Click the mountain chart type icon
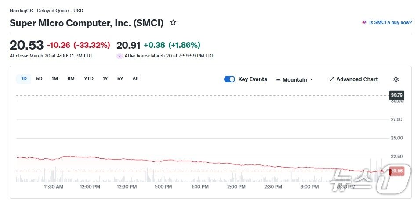 pyautogui.click(x=278, y=79)
